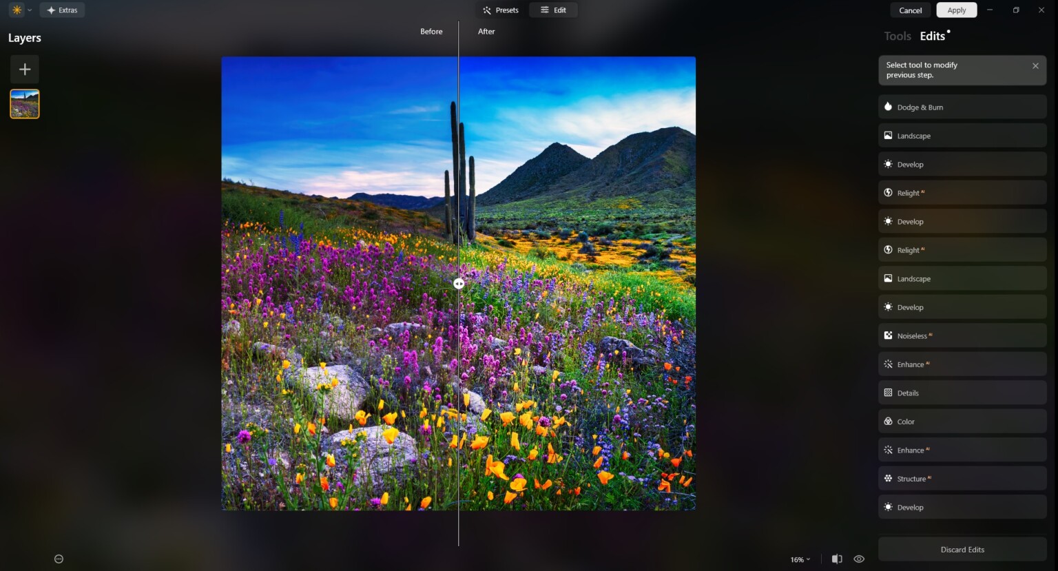Select the Noiseless AI tool
Image resolution: width=1058 pixels, height=571 pixels.
pos(962,335)
